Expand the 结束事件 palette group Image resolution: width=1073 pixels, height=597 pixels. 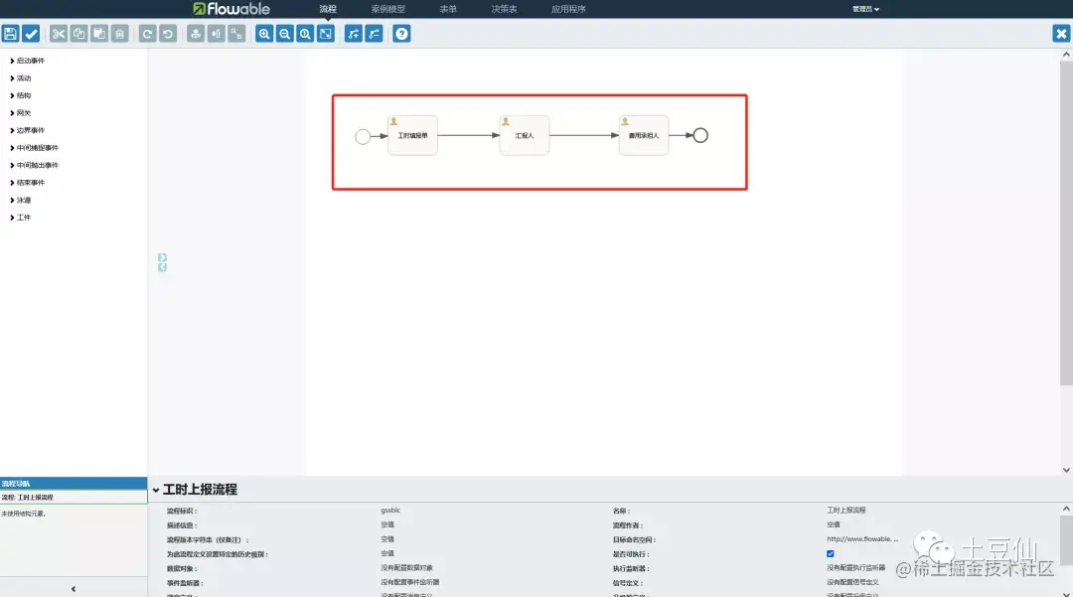(28, 183)
